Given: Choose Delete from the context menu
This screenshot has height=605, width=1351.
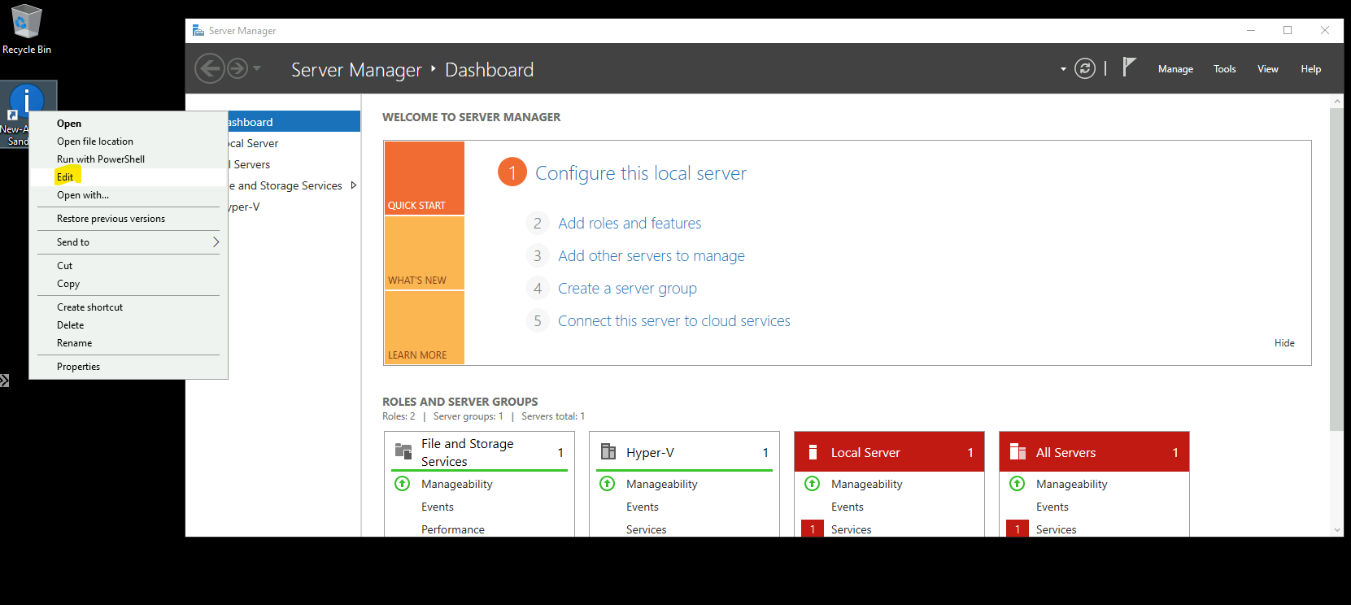Looking at the screenshot, I should pyautogui.click(x=129, y=325).
